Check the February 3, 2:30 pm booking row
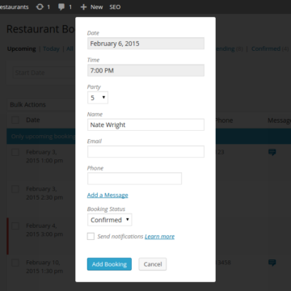 [15, 189]
